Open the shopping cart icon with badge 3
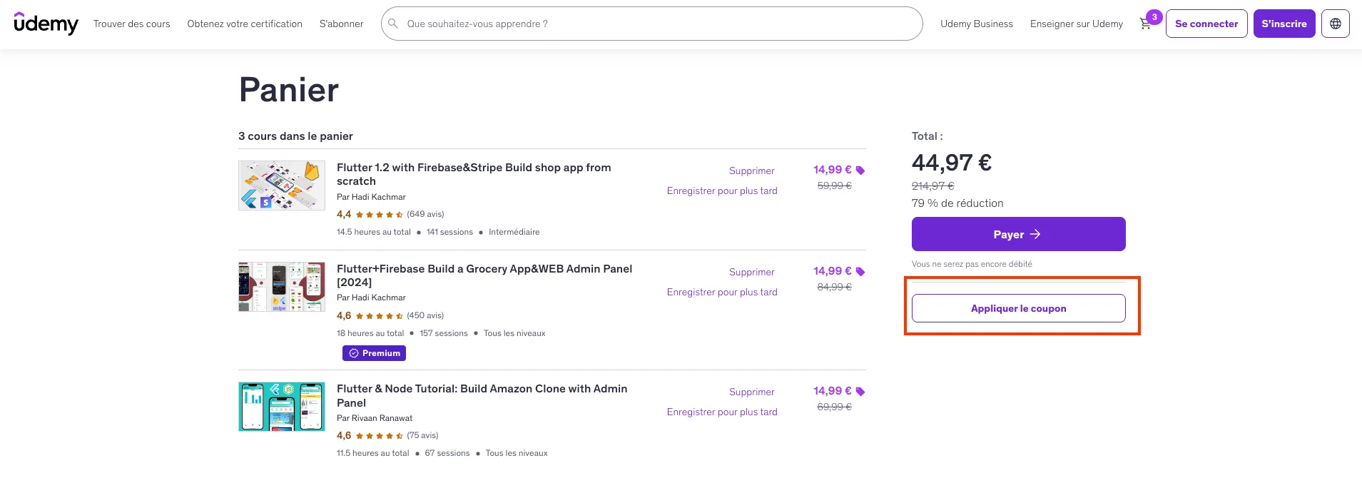Image resolution: width=1362 pixels, height=488 pixels. (1146, 24)
